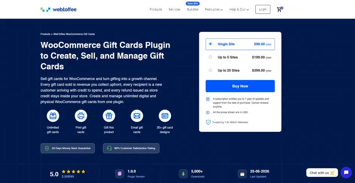
Task: Click the shield icon in Money Back badge
Action: pos(47,148)
